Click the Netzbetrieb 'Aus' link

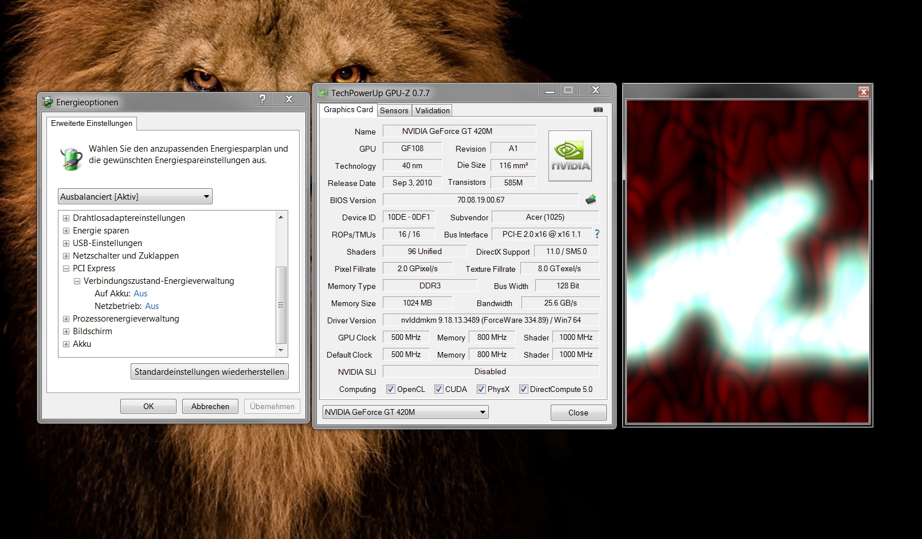click(x=152, y=306)
